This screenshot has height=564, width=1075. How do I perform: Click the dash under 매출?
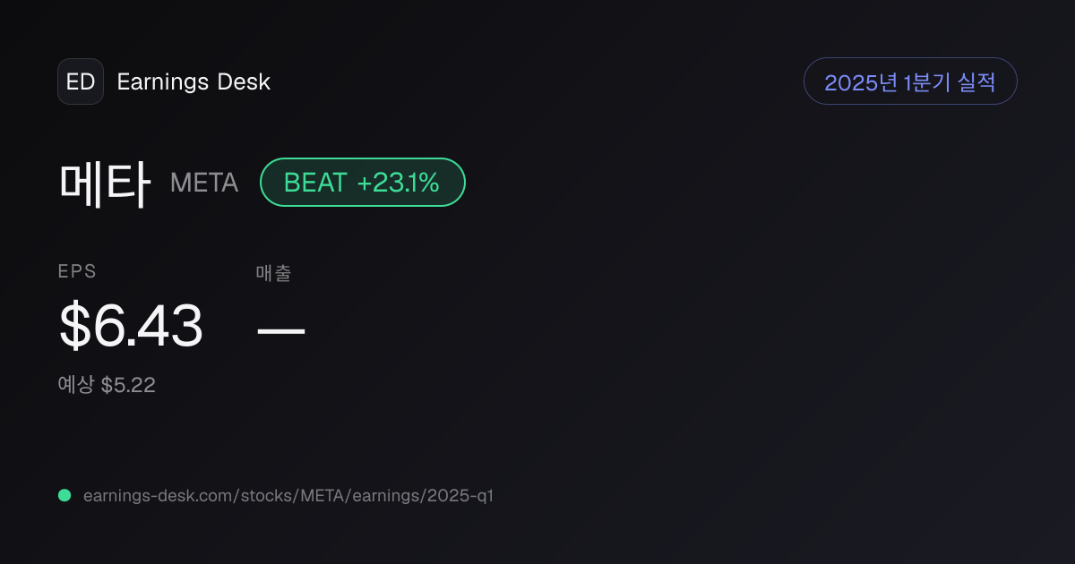click(281, 330)
